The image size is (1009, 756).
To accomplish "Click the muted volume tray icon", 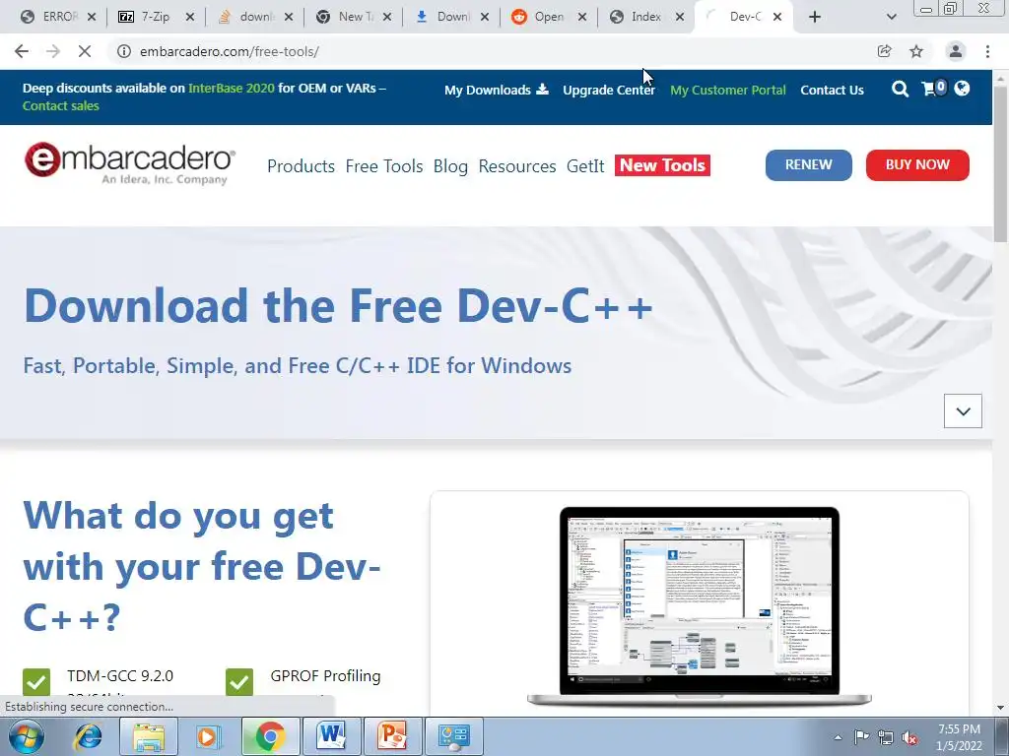I will (909, 737).
